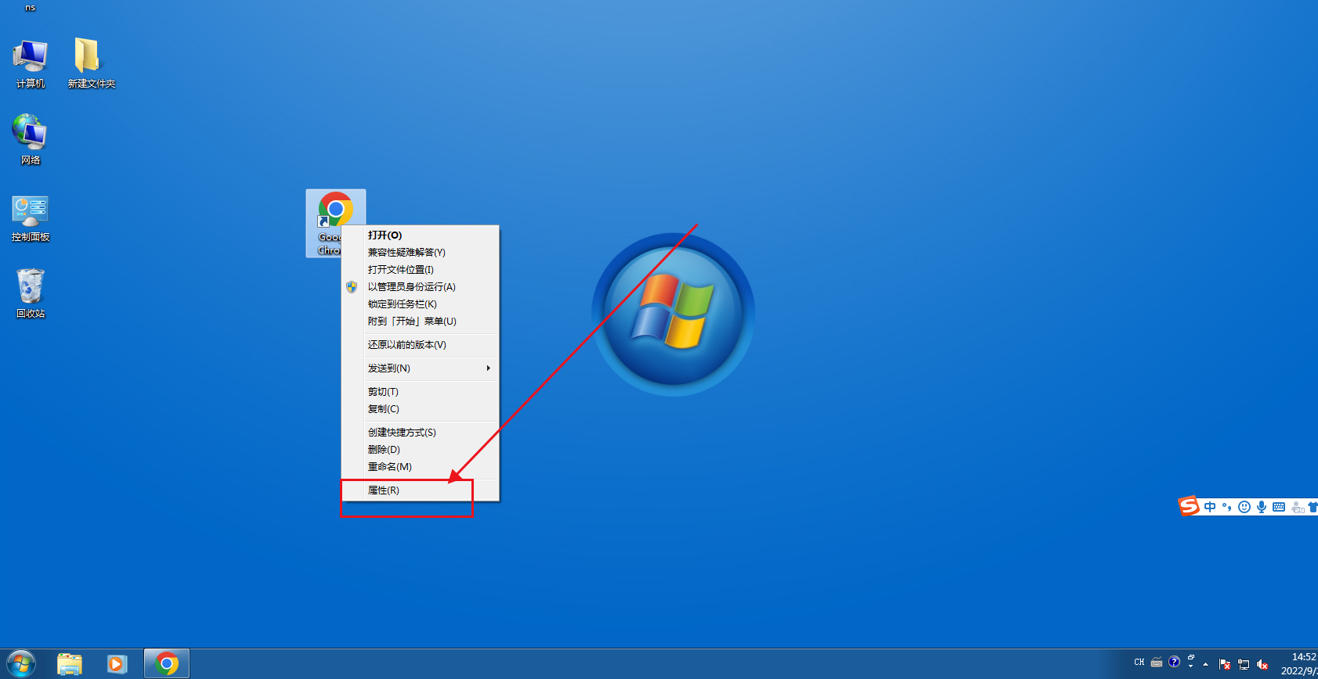Choose 还原以前的版本(V) menu entry
1318x679 pixels.
point(420,344)
